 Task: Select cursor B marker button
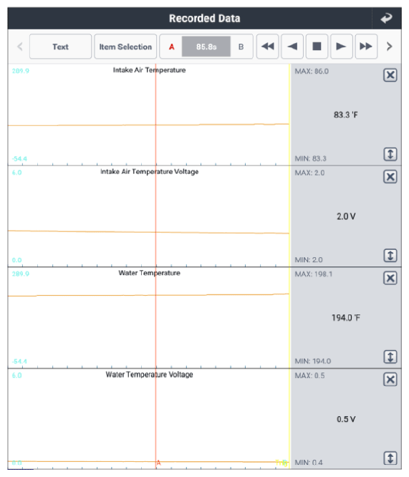[241, 47]
